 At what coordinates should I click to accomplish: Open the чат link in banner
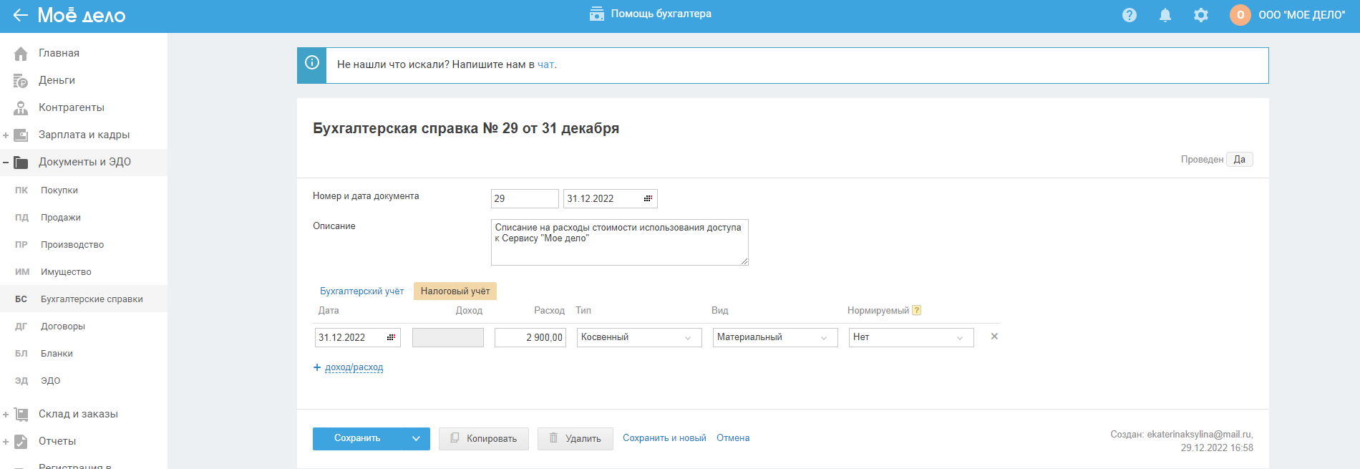pos(545,64)
